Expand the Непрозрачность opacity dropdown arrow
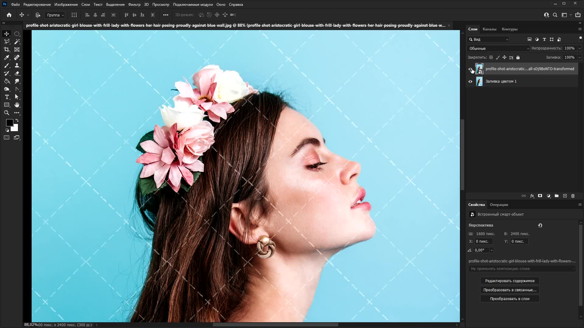The height and width of the screenshot is (328, 584). pyautogui.click(x=579, y=48)
